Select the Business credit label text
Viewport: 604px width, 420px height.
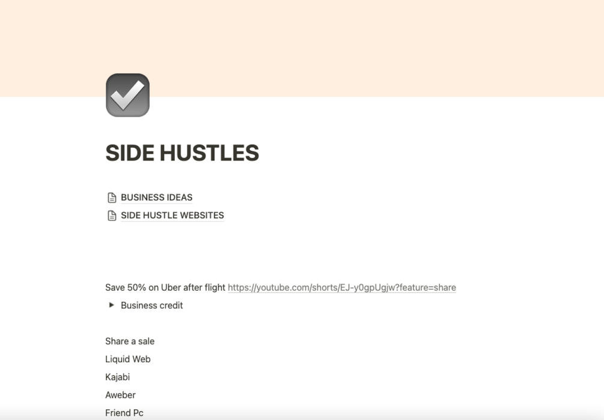point(151,305)
